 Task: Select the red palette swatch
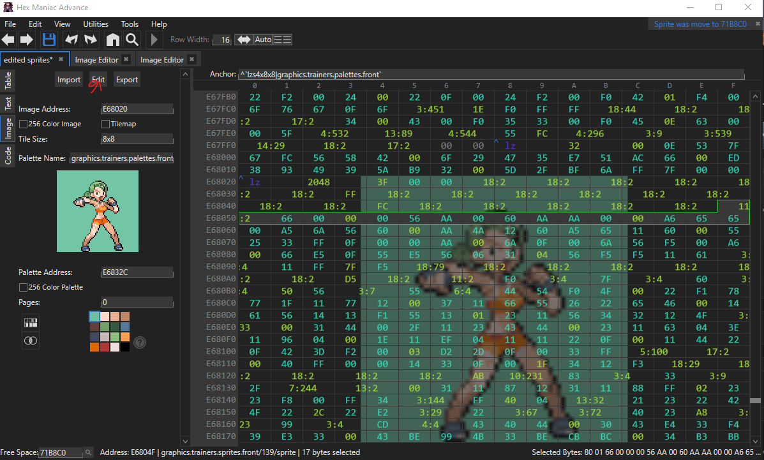(104, 347)
